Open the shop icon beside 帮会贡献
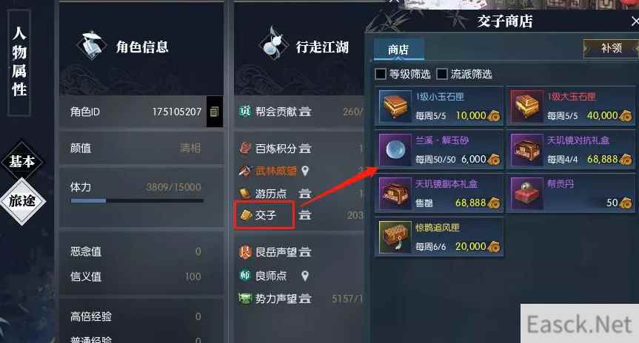This screenshot has width=639, height=343. [305, 112]
